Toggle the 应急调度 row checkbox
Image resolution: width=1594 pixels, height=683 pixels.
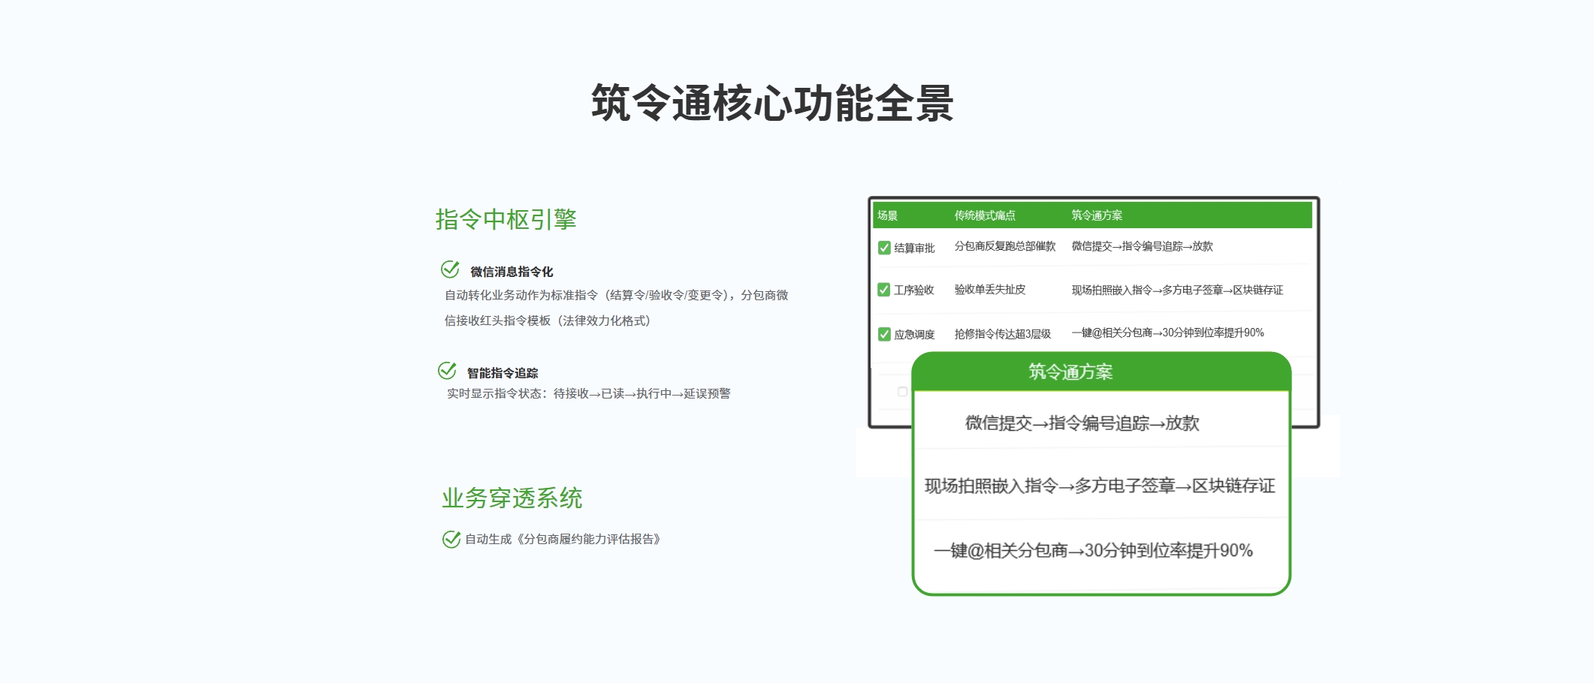point(884,334)
